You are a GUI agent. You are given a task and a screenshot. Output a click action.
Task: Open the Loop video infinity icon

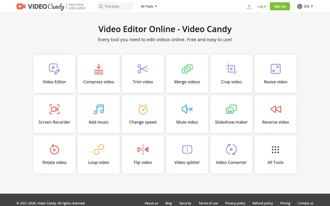click(x=99, y=149)
